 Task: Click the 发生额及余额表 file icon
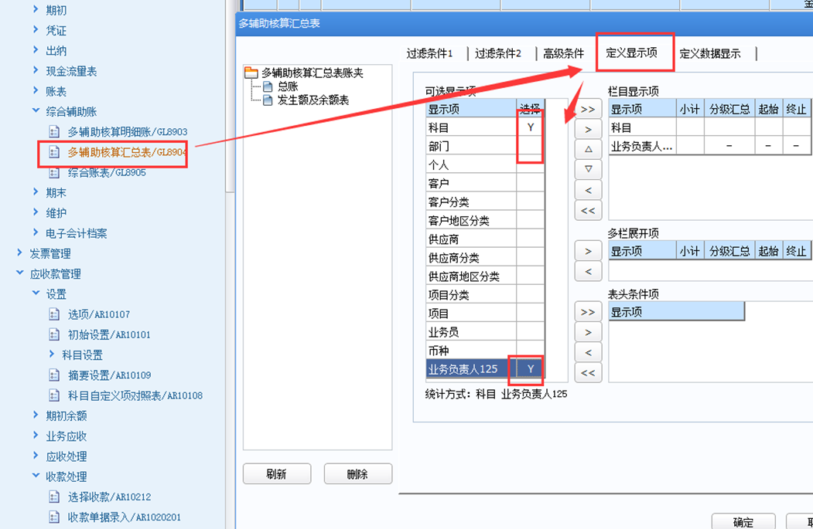(268, 100)
